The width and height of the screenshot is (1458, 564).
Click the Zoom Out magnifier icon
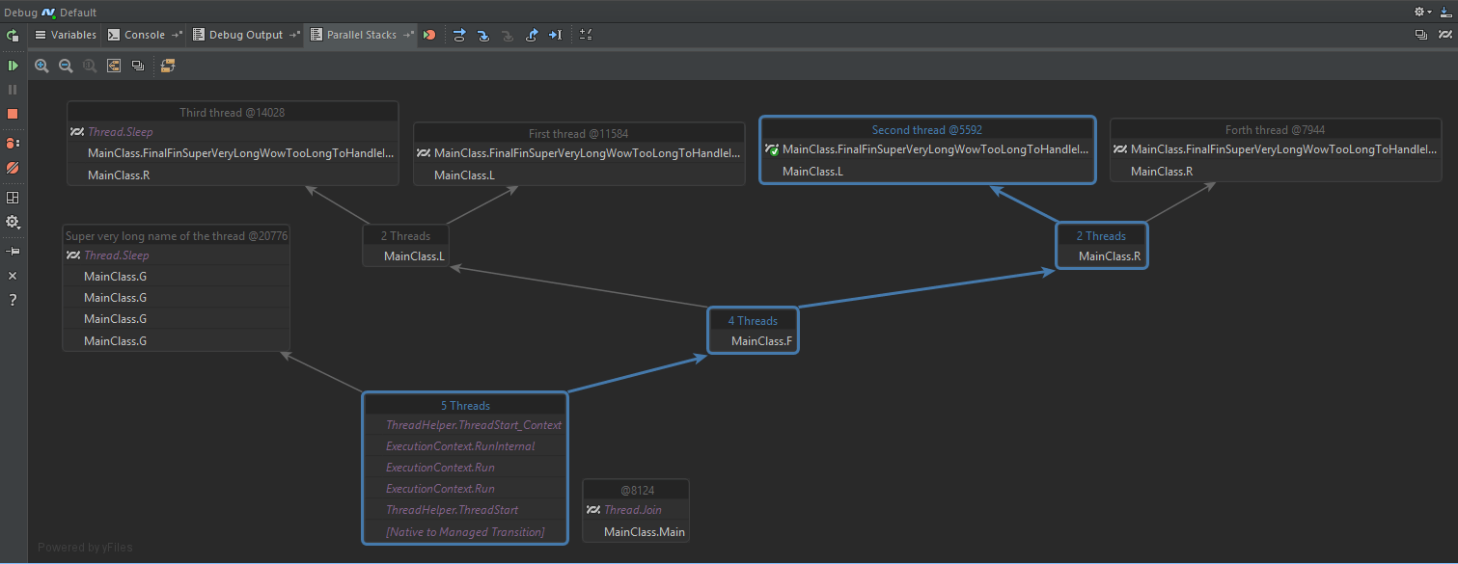(66, 66)
